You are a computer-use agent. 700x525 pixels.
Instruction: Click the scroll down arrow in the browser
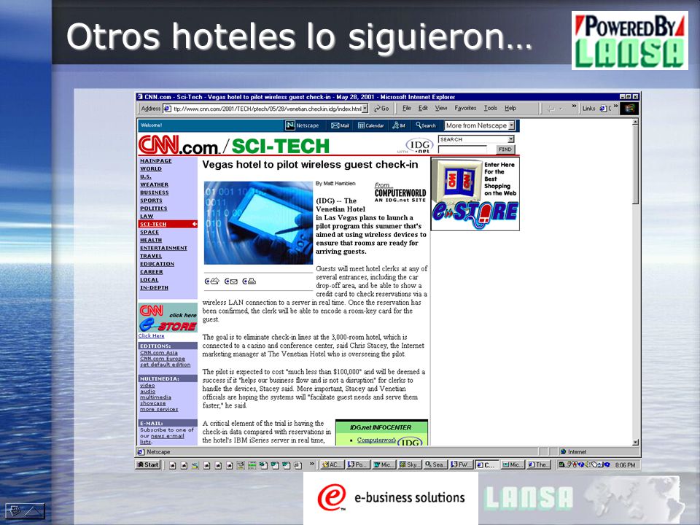[x=636, y=442]
